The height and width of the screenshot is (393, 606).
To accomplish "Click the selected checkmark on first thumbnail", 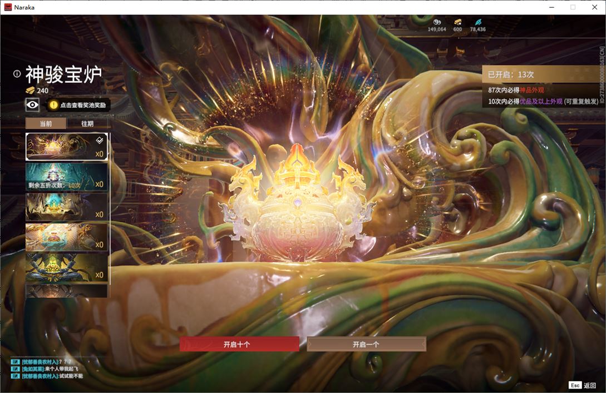I will point(99,140).
